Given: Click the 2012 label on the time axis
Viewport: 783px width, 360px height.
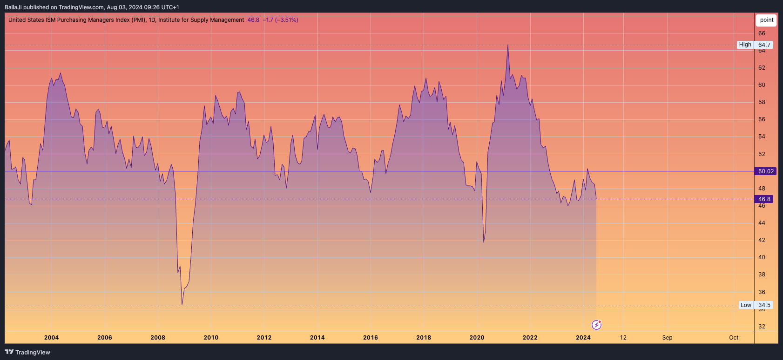Looking at the screenshot, I should [264, 338].
